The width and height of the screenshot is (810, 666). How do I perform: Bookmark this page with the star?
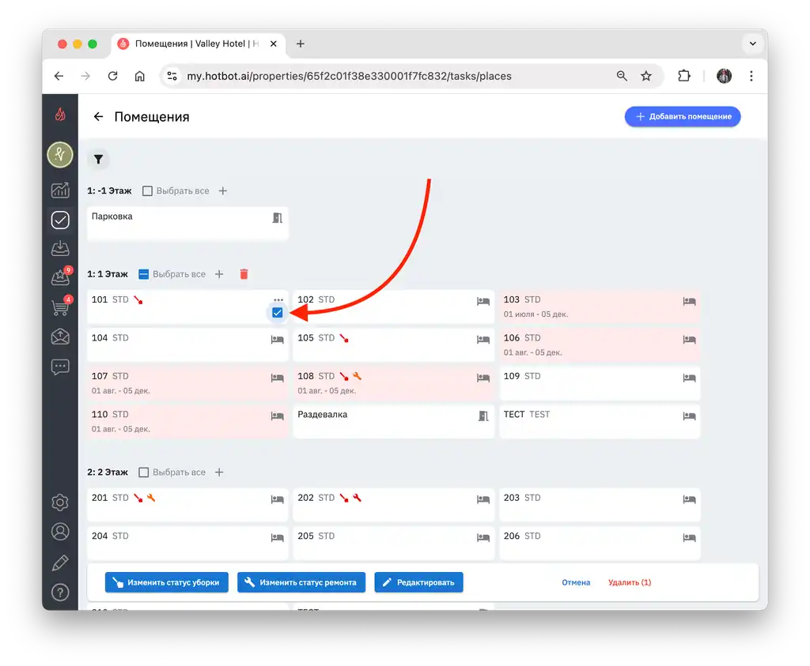tap(646, 77)
